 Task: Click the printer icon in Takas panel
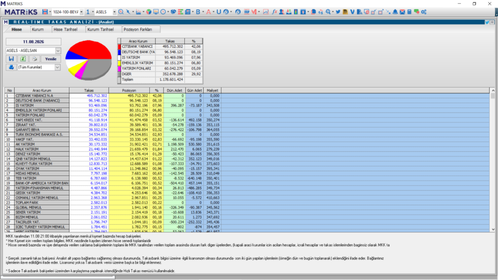35,59
